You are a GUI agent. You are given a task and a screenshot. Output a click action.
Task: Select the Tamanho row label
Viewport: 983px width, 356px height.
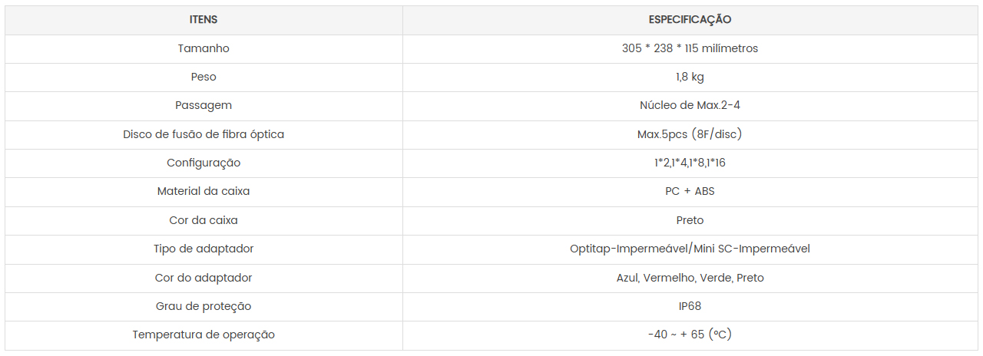[204, 48]
